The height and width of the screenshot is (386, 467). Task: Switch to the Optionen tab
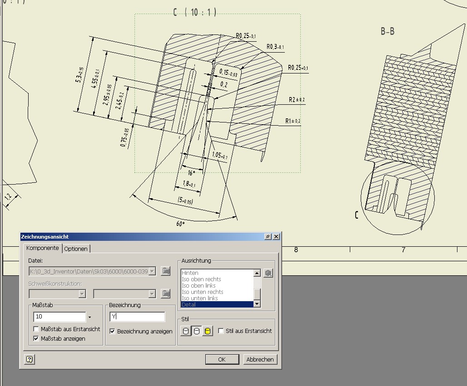tap(76, 249)
